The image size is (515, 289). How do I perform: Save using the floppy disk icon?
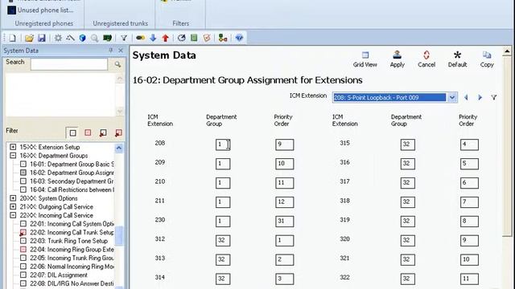(42, 38)
